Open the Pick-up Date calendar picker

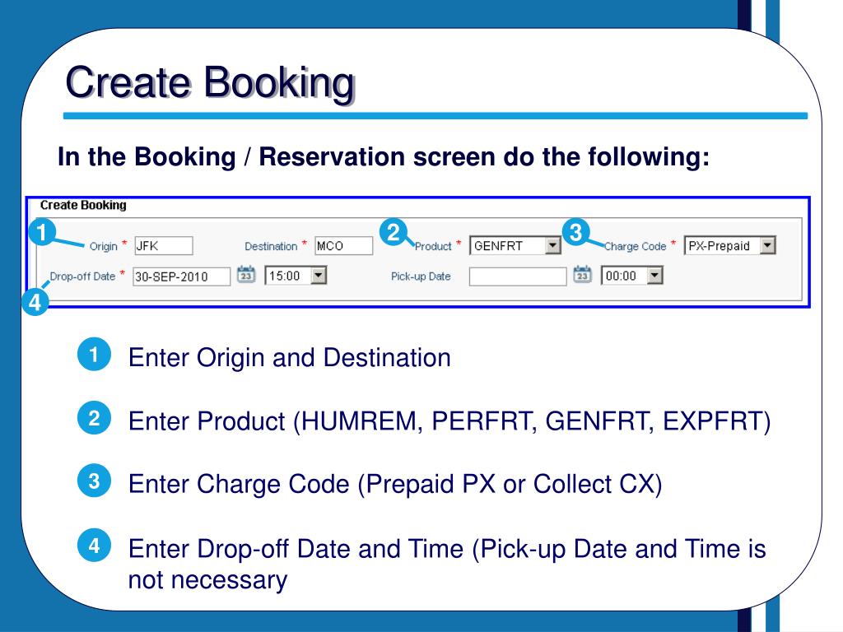coord(582,275)
